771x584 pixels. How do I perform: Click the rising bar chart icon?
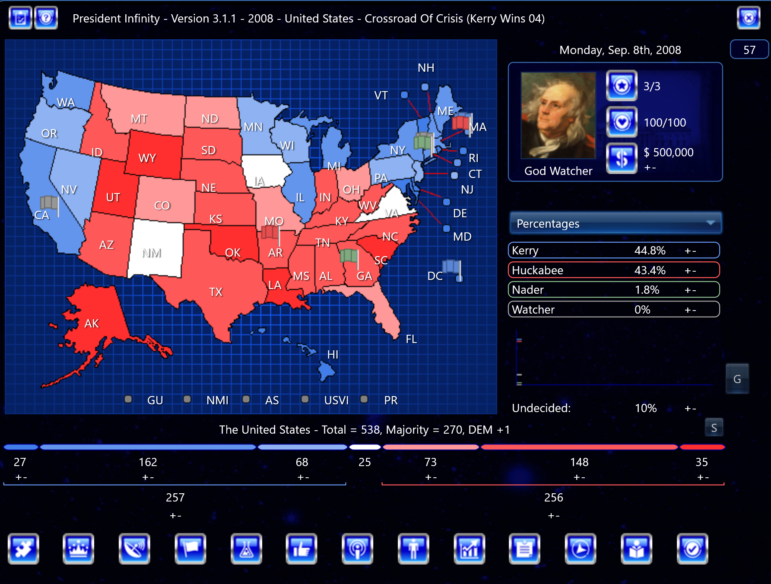pyautogui.click(x=469, y=549)
